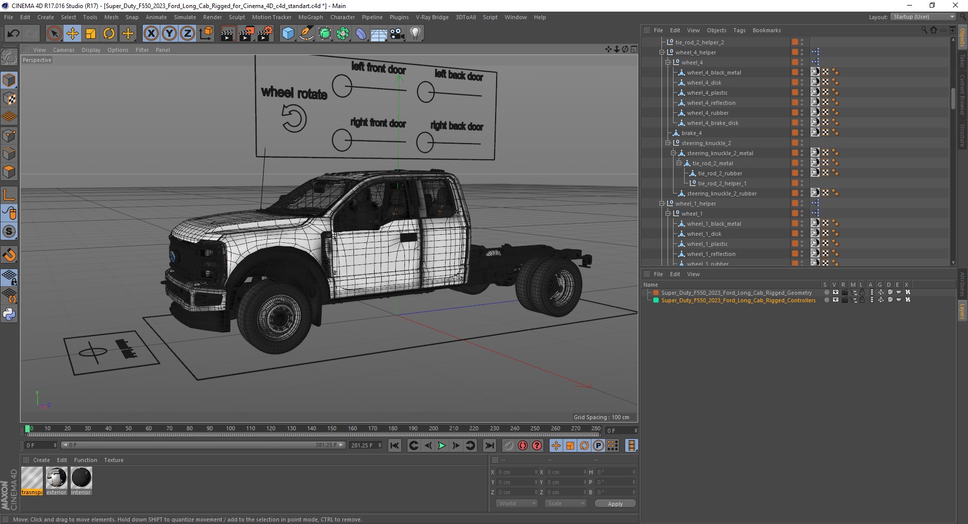Click the orange layer color of wheel_4_rubber
Image resolution: width=968 pixels, height=524 pixels.
point(795,113)
